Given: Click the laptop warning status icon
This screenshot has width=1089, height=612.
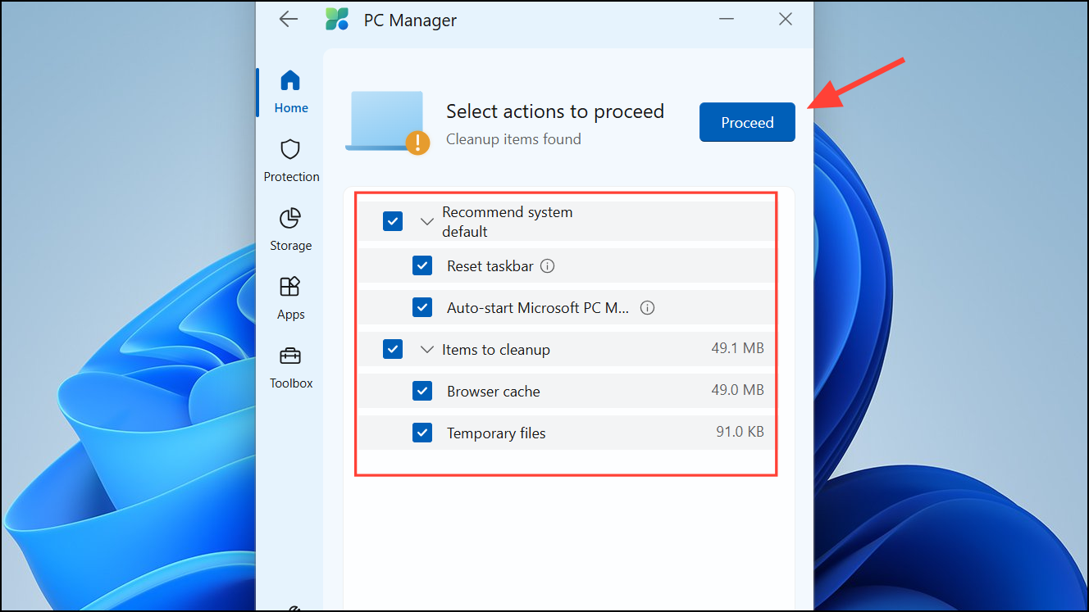Looking at the screenshot, I should point(387,122).
